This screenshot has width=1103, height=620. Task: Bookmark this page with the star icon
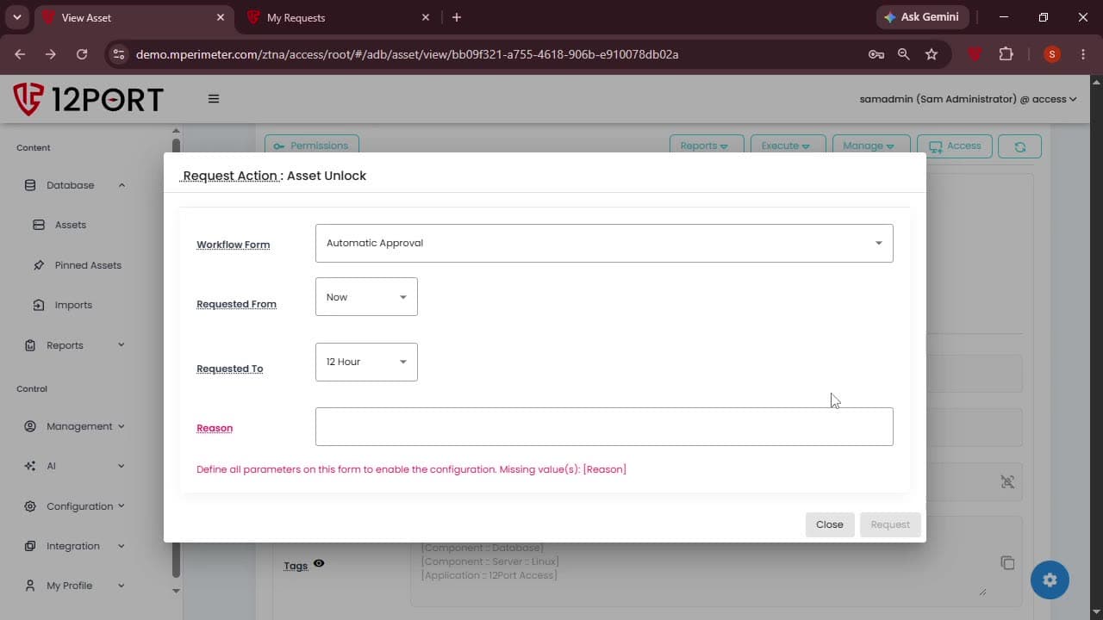pos(932,54)
